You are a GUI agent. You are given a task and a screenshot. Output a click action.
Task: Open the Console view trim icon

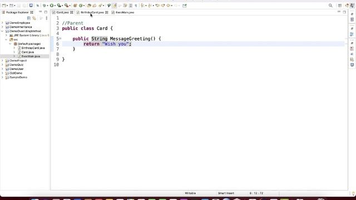pos(352,65)
